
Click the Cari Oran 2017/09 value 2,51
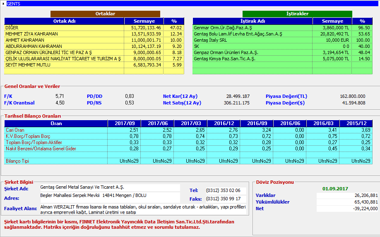(134, 130)
